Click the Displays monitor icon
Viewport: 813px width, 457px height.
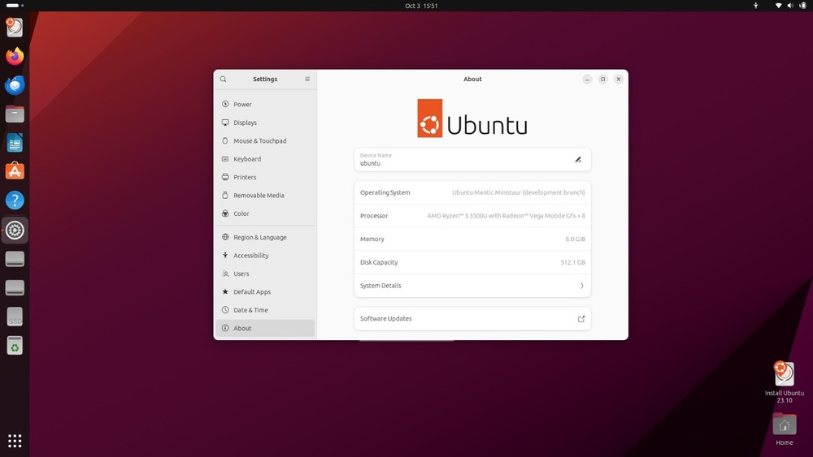[x=225, y=123]
